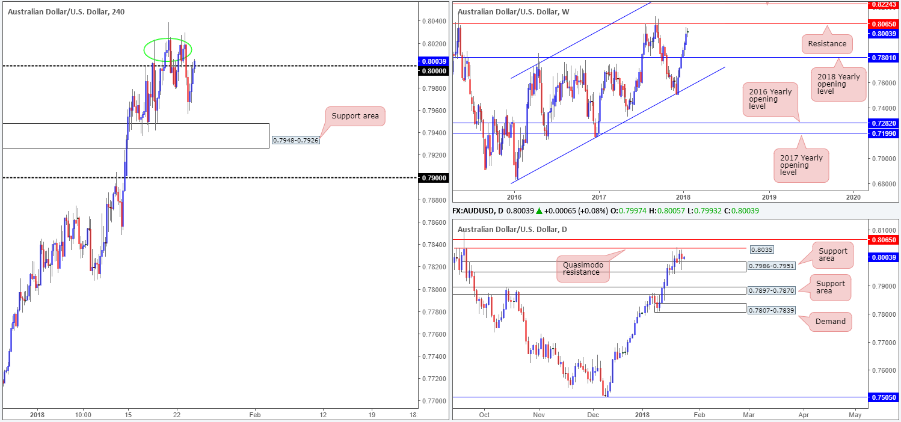Click the 2020 label on weekly time axis
The image size is (901, 422).
tap(853, 197)
